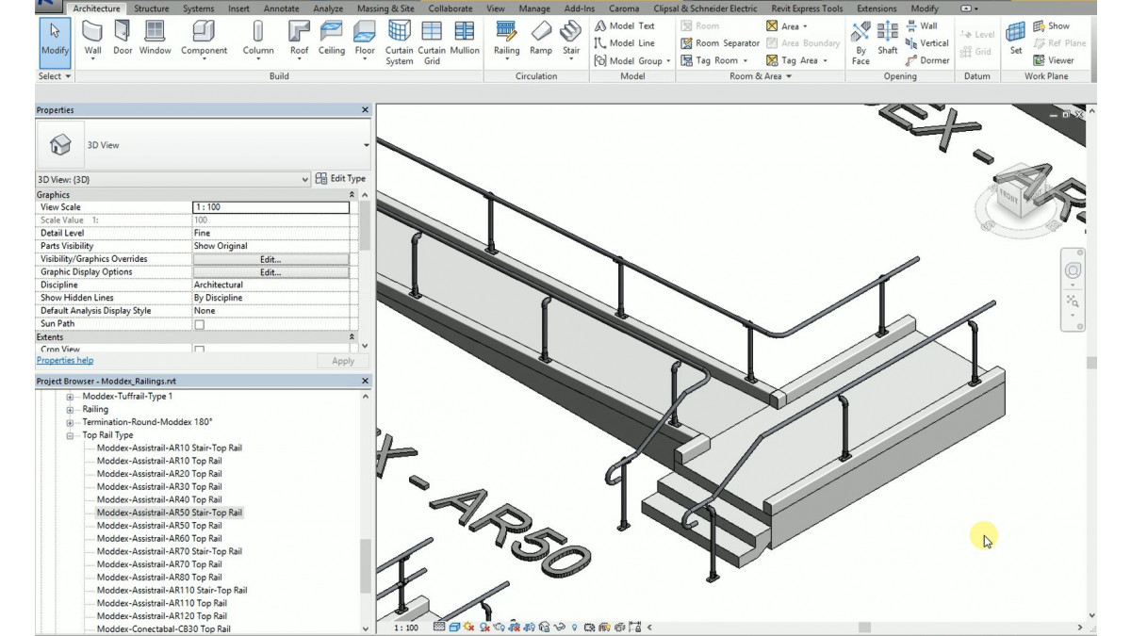Switch to the Massing & Site tab

pyautogui.click(x=385, y=8)
